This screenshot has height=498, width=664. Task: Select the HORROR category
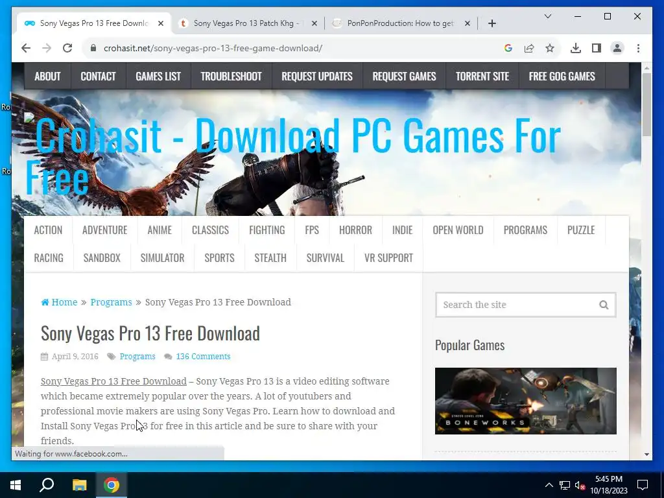click(356, 230)
